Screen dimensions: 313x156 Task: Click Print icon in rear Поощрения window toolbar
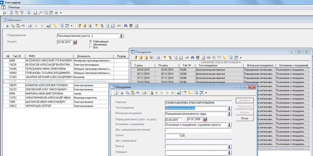pyautogui.click(x=158, y=58)
